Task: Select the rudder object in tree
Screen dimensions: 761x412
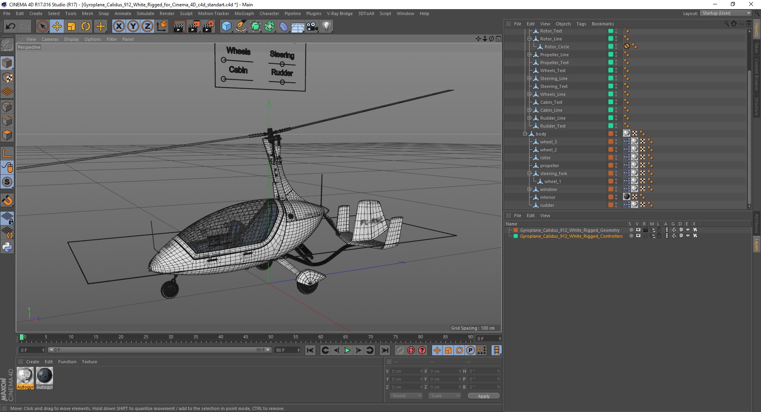Action: pyautogui.click(x=547, y=205)
